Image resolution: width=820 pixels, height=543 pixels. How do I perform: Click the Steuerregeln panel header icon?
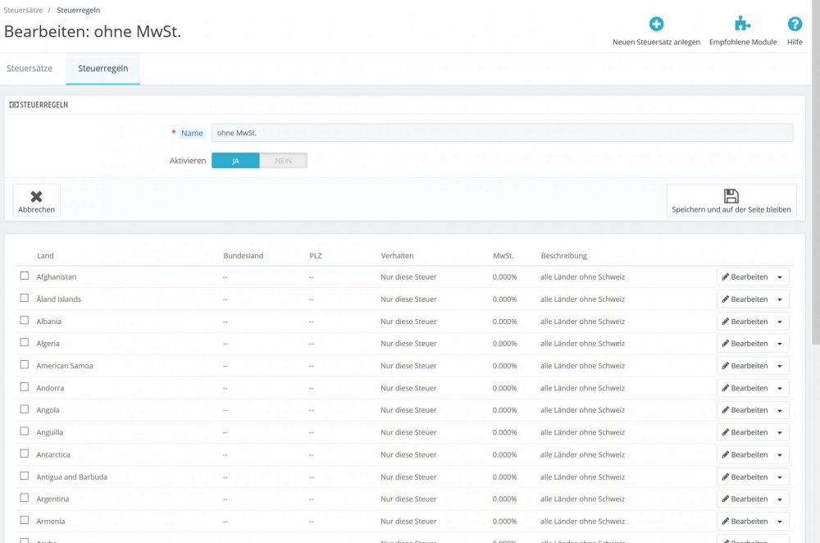coord(12,104)
